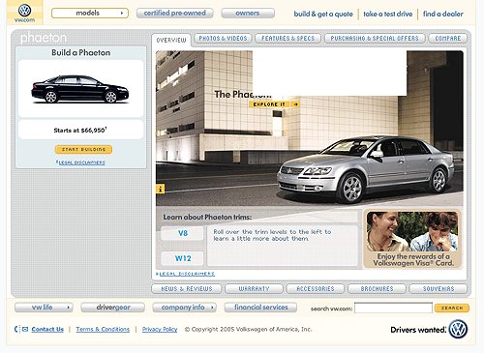Open the Compare tab

coord(448,39)
